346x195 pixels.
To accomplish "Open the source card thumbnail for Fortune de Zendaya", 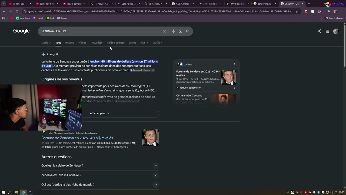I will coord(228,77).
